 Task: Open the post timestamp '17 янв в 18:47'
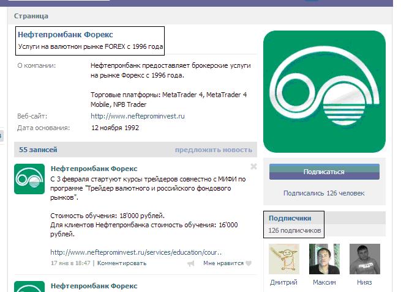point(70,263)
